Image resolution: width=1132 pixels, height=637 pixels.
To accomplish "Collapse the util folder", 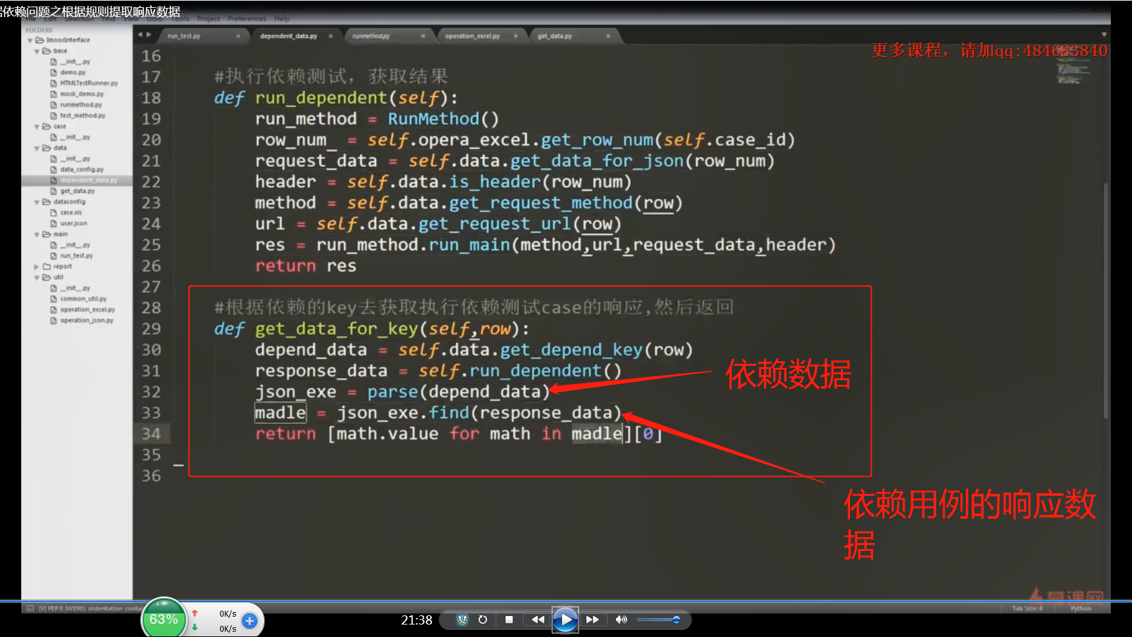I will tap(37, 278).
